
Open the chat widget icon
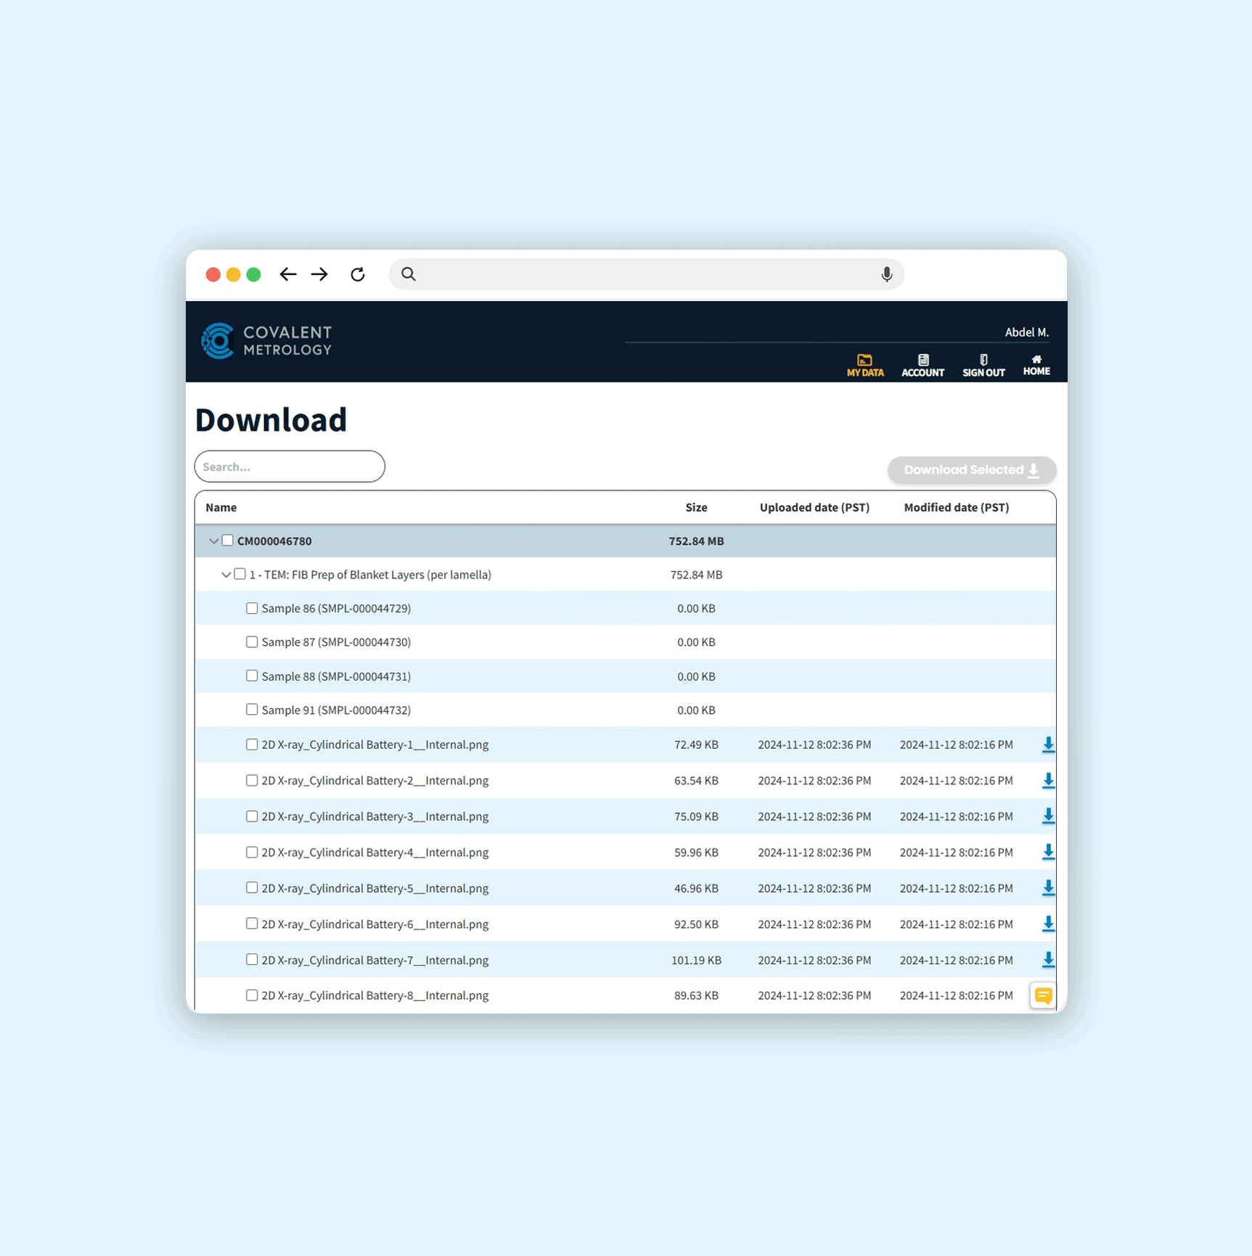coord(1043,996)
